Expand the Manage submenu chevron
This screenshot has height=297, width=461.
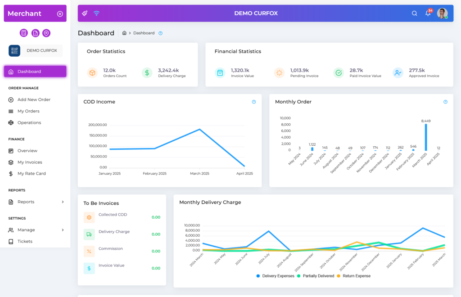63,230
